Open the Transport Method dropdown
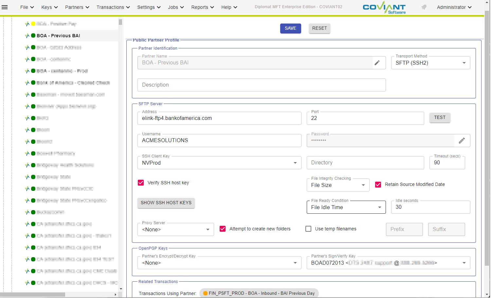 click(430, 63)
